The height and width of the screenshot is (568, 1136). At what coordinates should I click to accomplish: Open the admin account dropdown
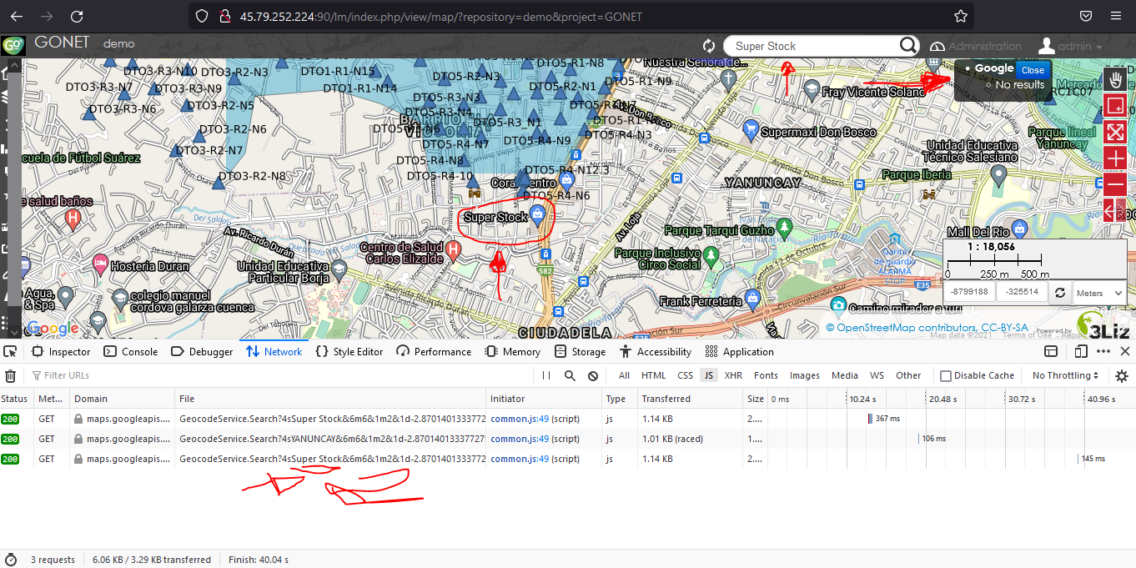pos(1074,45)
